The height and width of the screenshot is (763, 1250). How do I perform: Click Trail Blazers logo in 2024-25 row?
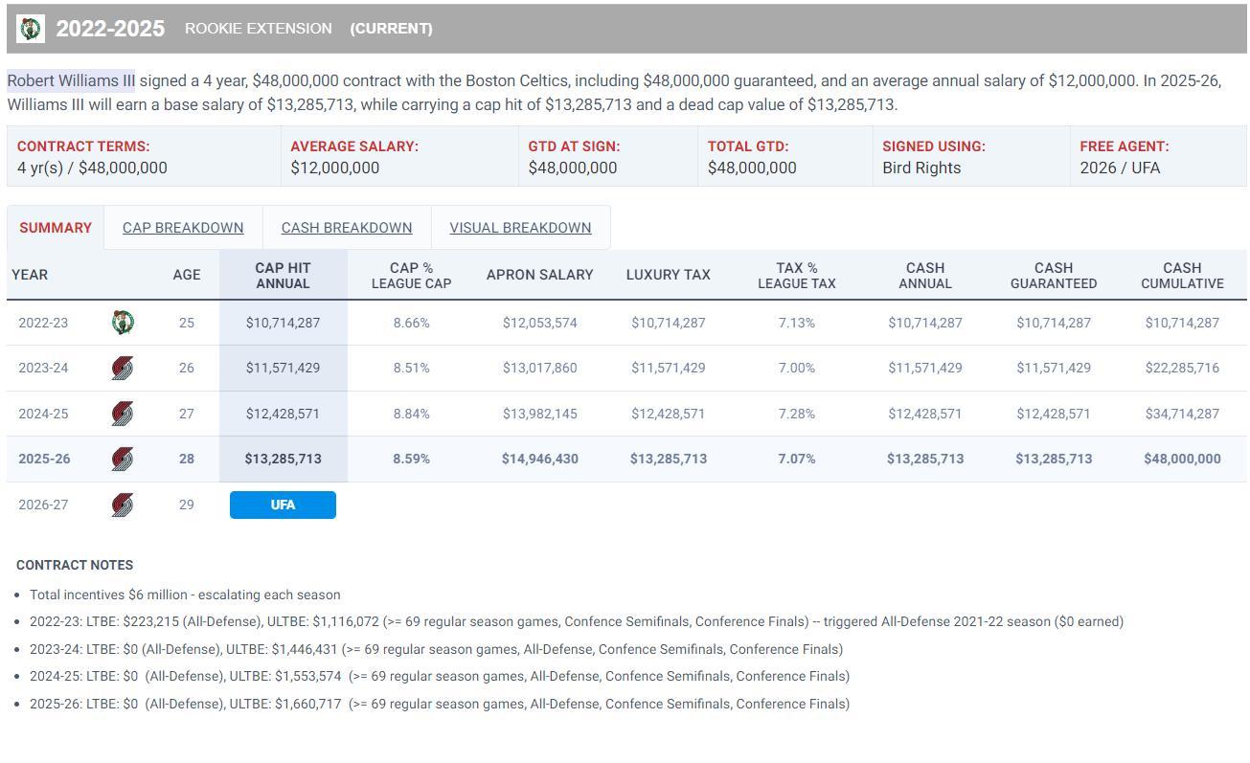pos(122,414)
